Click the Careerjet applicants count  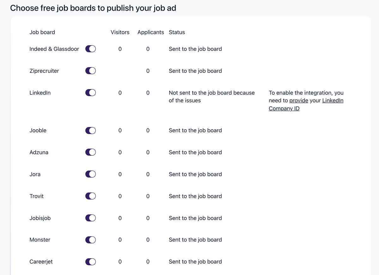(148, 262)
